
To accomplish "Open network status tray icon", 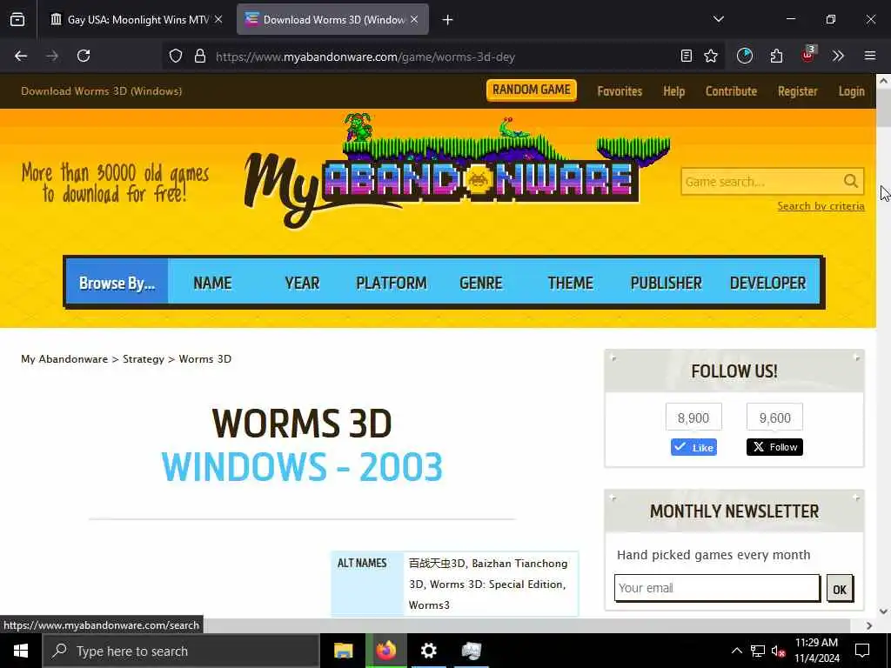I will click(758, 651).
